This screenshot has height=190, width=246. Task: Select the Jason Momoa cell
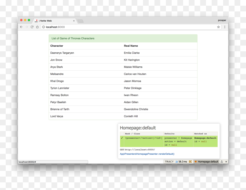[x=160, y=81]
